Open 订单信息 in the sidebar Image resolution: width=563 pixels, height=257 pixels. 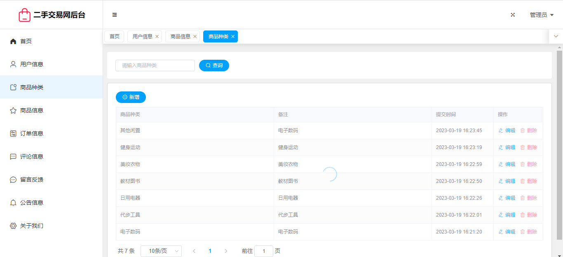51,133
